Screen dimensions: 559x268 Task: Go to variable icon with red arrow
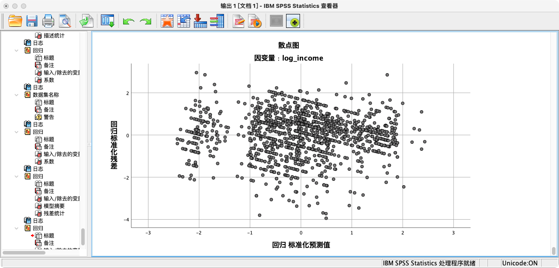[200, 21]
